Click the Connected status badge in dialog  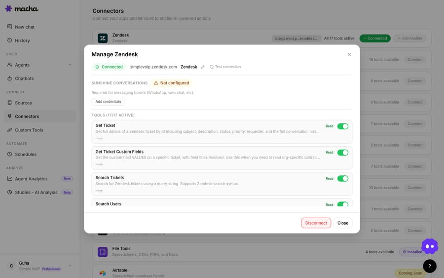tap(109, 67)
